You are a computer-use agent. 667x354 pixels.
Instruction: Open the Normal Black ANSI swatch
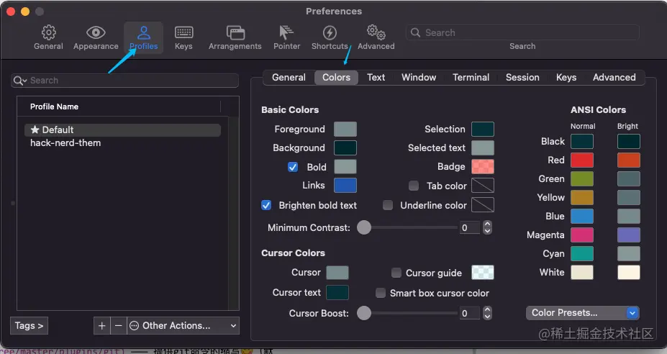pos(582,141)
